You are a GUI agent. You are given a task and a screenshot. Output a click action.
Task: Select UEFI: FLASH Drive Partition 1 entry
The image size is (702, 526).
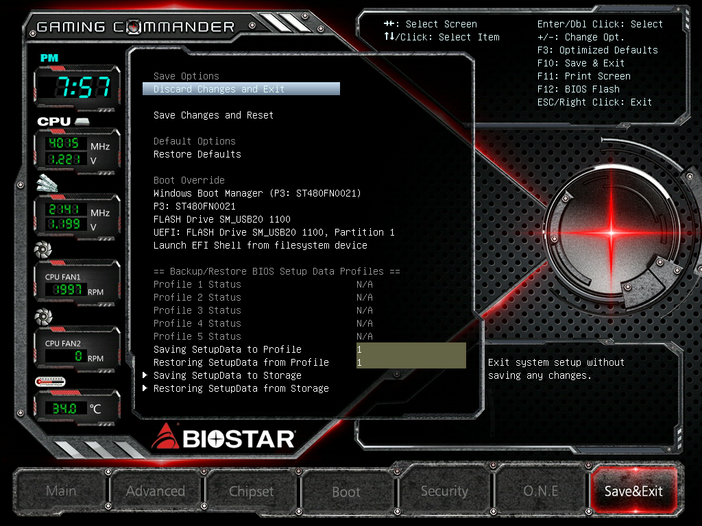(x=274, y=232)
